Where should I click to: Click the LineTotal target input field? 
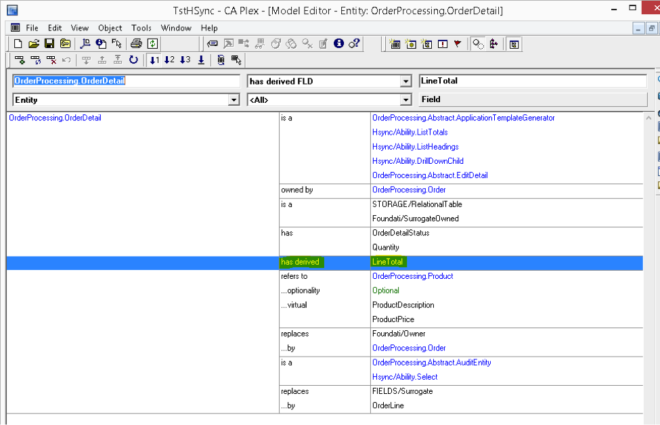(532, 81)
